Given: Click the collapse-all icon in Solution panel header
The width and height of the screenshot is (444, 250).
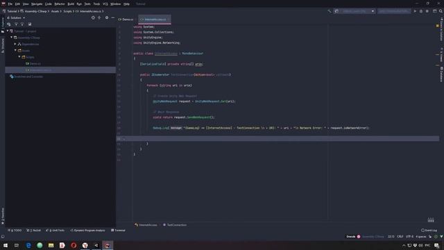Looking at the screenshot, I should click(x=99, y=17).
